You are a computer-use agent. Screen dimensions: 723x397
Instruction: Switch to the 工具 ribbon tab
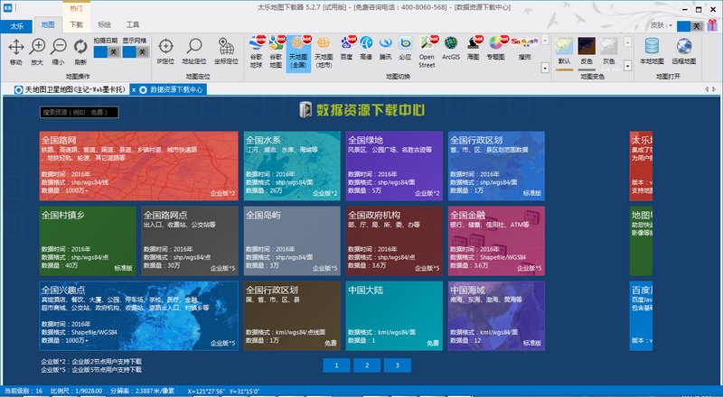click(133, 25)
